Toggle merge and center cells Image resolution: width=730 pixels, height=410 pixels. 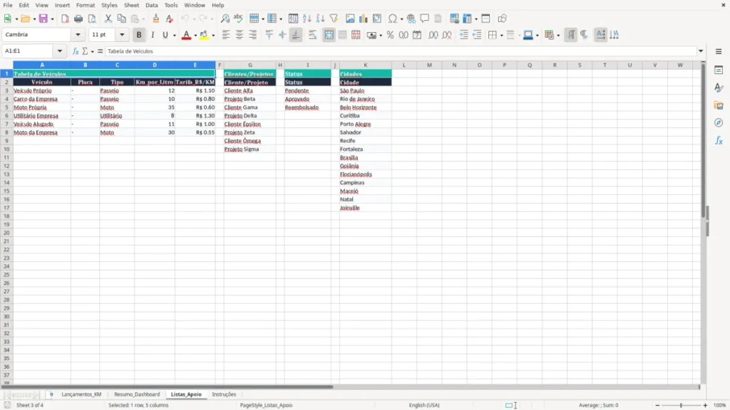(329, 35)
